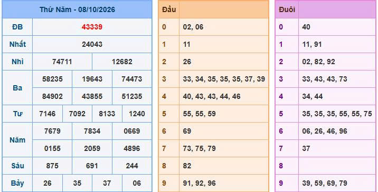Click the special prize number 43339
The image size is (378, 192).
pyautogui.click(x=92, y=27)
